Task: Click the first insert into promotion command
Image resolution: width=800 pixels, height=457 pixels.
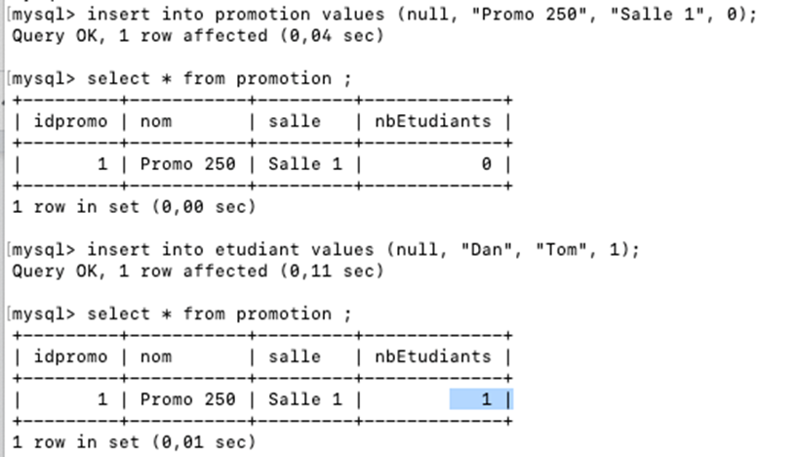Action: pyautogui.click(x=421, y=15)
